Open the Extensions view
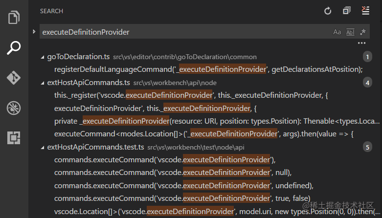 (x=14, y=138)
